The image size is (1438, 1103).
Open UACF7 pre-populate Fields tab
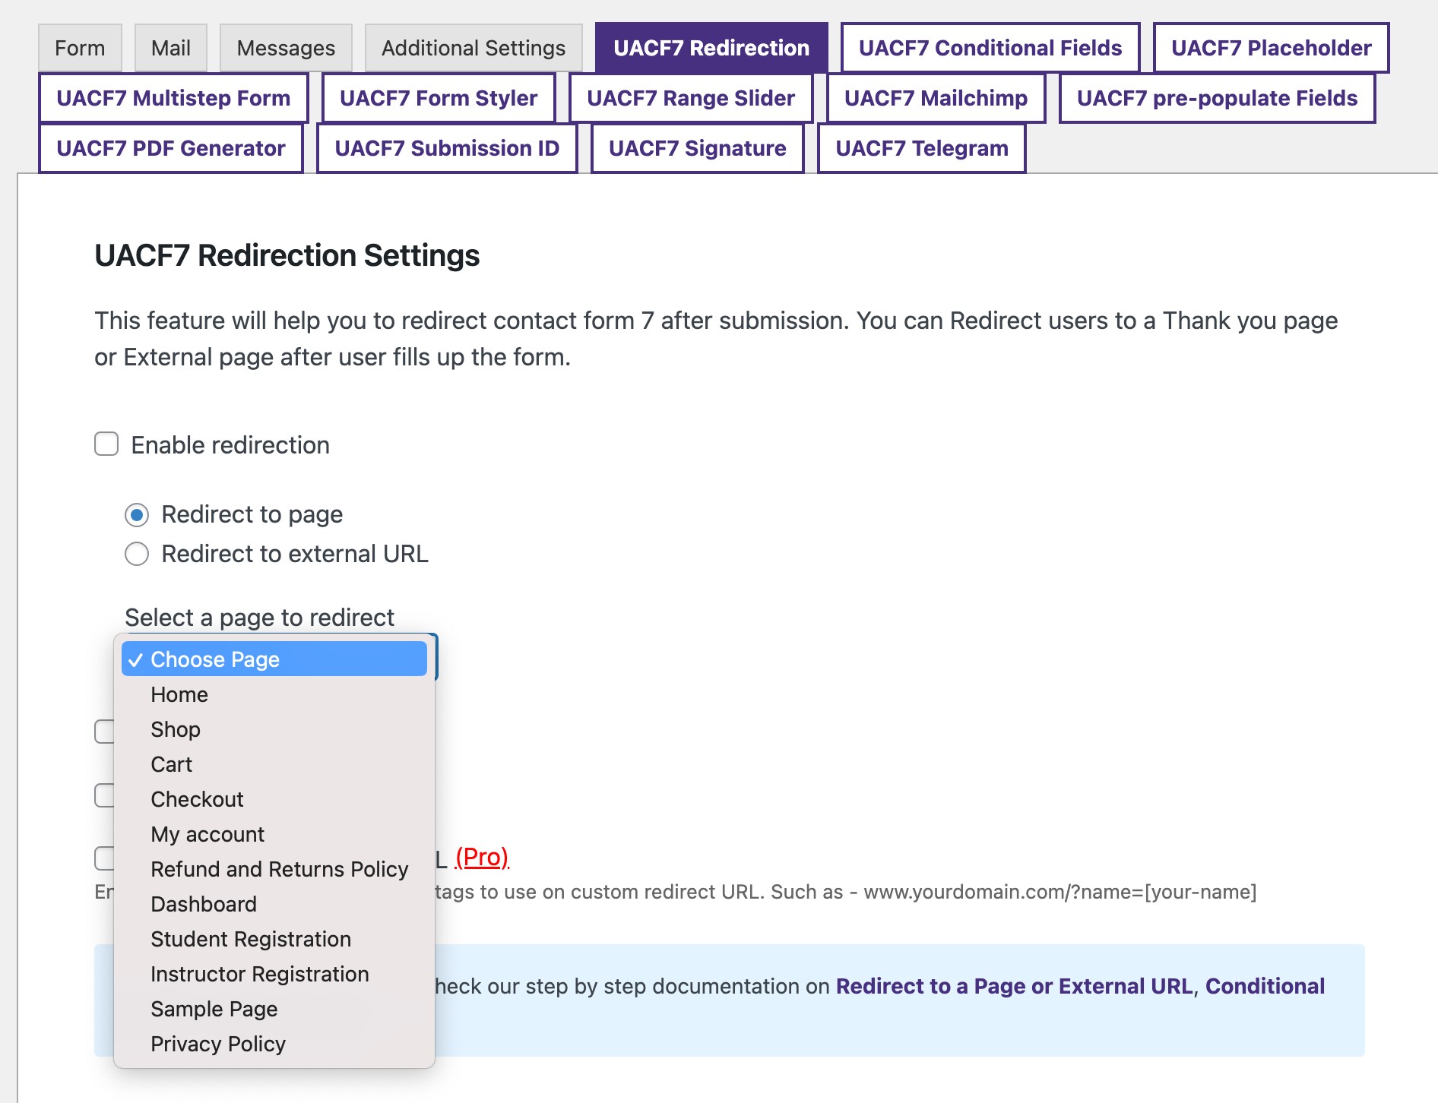(1217, 98)
